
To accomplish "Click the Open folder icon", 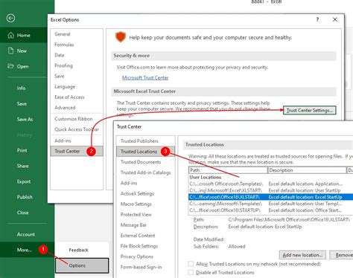I will click(x=10, y=66).
